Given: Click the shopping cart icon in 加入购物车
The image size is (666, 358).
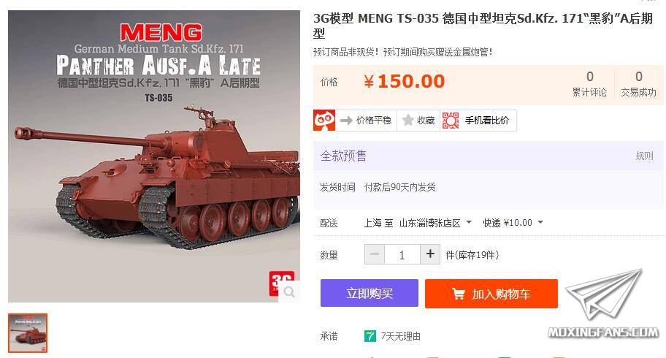Looking at the screenshot, I should pos(459,294).
